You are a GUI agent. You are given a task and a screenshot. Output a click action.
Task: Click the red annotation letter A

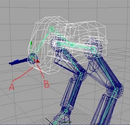(x=12, y=87)
